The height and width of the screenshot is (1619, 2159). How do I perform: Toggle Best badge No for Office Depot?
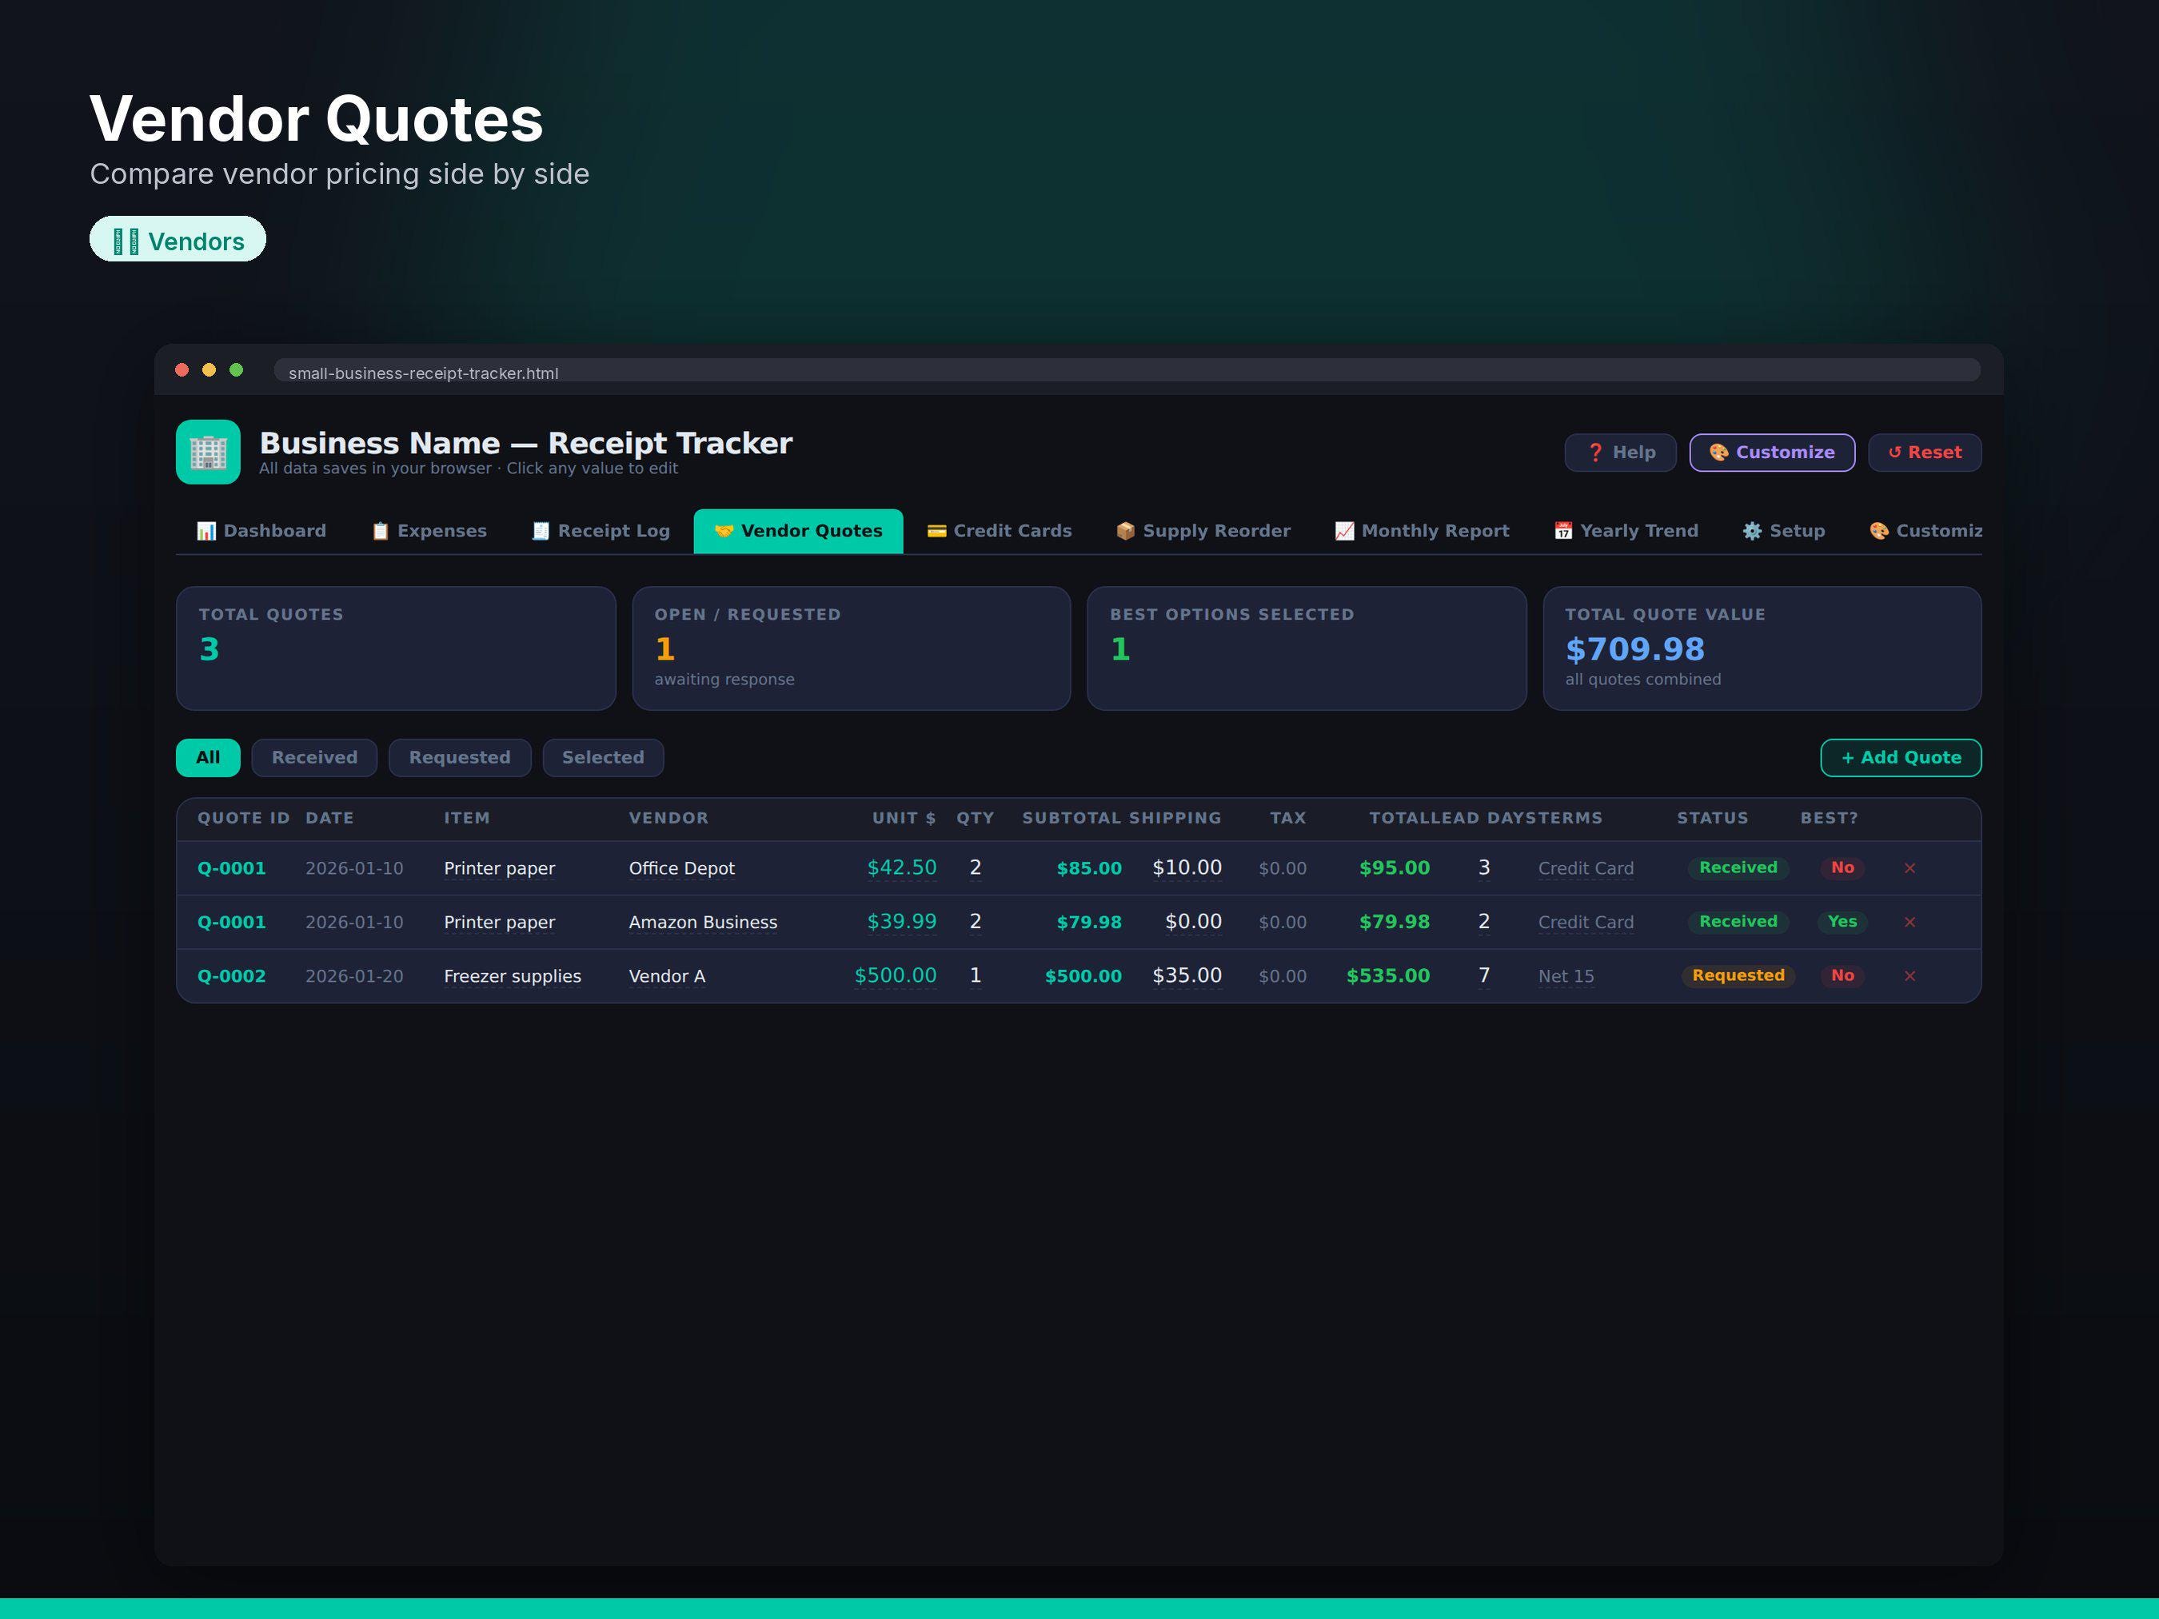tap(1842, 867)
